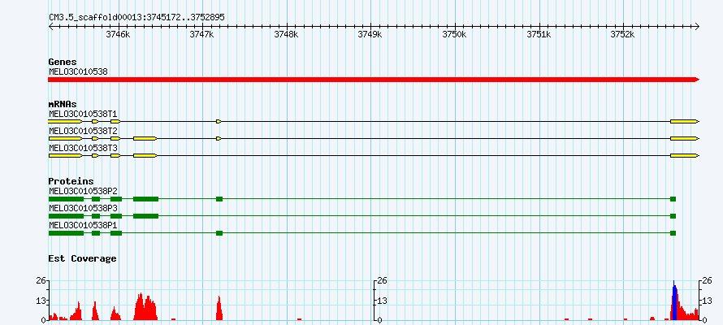Select the 3749k ruler position label
723x325 pixels.
(370, 35)
